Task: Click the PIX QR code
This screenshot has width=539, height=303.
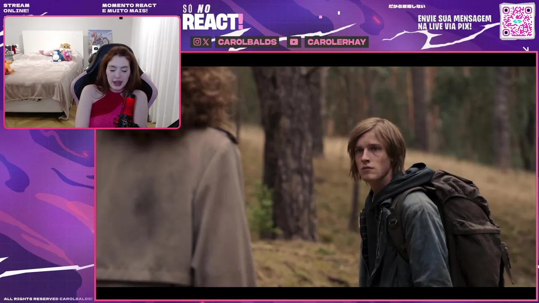Action: pyautogui.click(x=517, y=21)
